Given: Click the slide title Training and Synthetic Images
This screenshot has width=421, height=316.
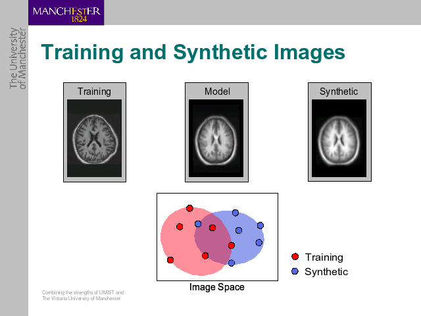Looking at the screenshot, I should click(193, 52).
